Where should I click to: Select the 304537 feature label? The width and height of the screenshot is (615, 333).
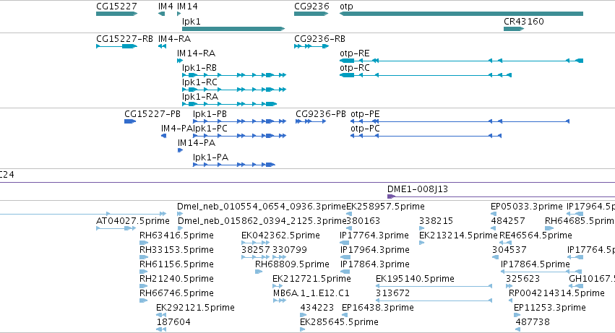click(x=509, y=250)
